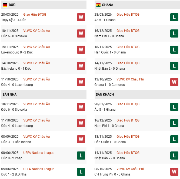This screenshot has height=179, width=180.
Task: Click the Nam Phi 1 - 0 Ghana result under the Ghana header
Action: coord(109,36)
